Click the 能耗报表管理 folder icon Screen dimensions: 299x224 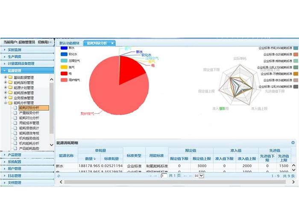pyautogui.click(x=10, y=93)
